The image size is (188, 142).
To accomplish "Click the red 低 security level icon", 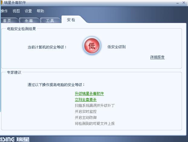I will click(92, 46).
